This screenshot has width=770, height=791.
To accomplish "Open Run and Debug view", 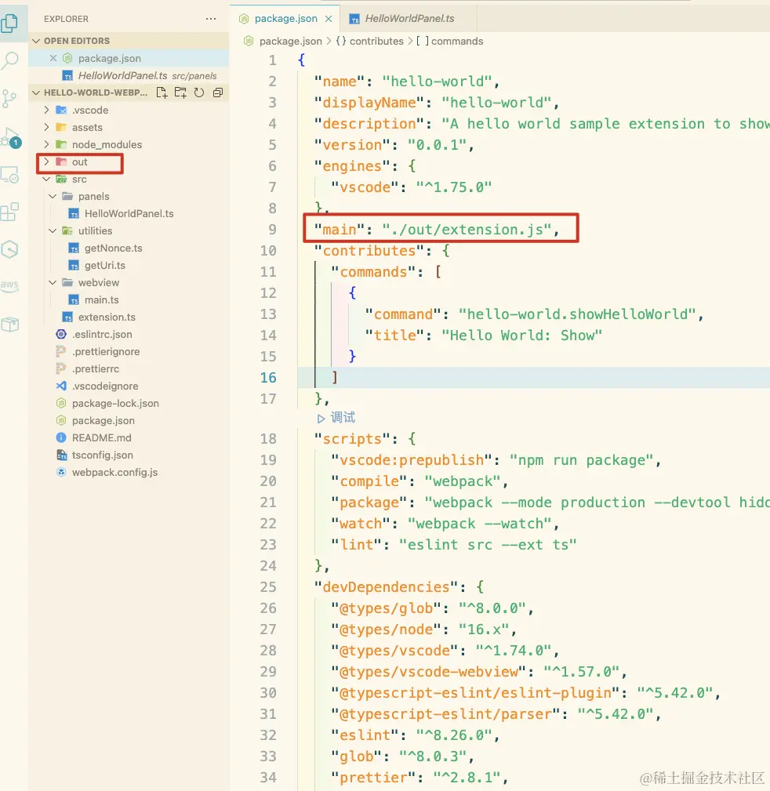I will (x=10, y=137).
